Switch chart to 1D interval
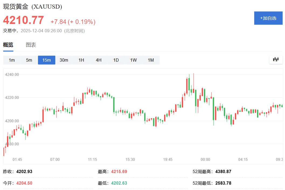Image resolution: width=285 pixels, height=190 pixels. click(116, 60)
